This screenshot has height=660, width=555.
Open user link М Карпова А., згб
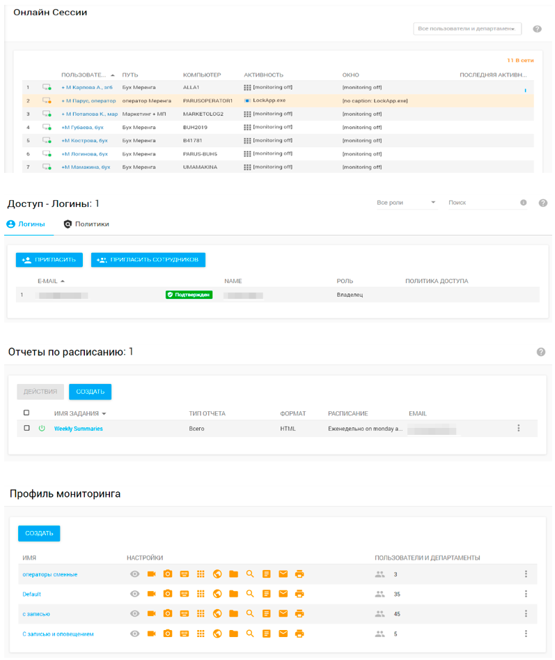(x=87, y=87)
